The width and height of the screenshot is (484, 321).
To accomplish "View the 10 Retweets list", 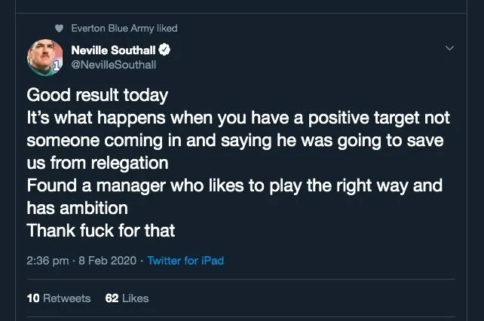I will (58, 298).
